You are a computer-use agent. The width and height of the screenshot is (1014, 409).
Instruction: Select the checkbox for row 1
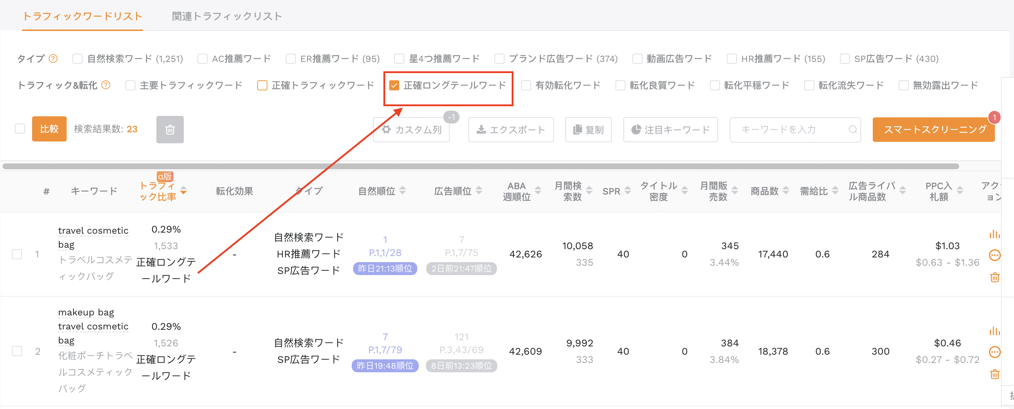point(17,254)
